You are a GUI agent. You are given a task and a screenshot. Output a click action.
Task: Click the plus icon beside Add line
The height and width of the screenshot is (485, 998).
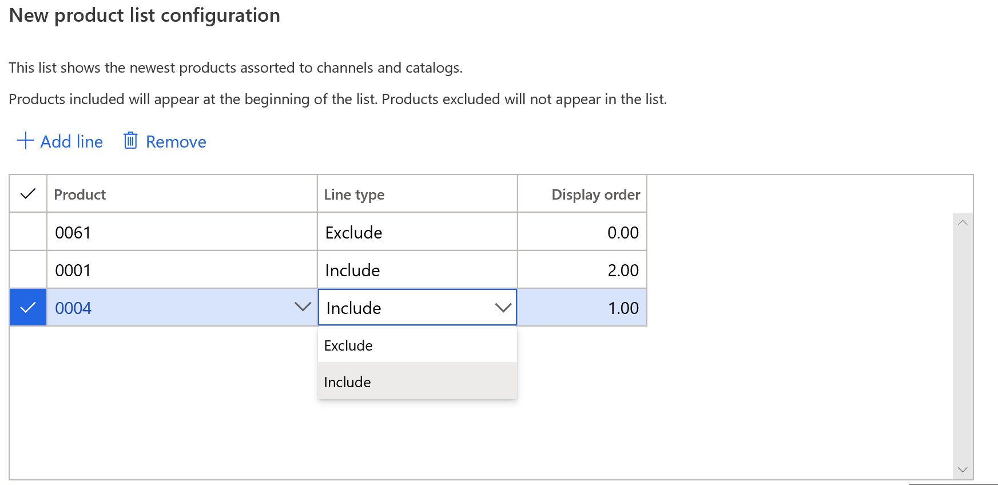[26, 141]
